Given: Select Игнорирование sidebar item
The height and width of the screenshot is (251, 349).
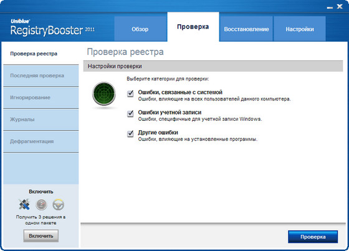Looking at the screenshot, I should tap(41, 98).
